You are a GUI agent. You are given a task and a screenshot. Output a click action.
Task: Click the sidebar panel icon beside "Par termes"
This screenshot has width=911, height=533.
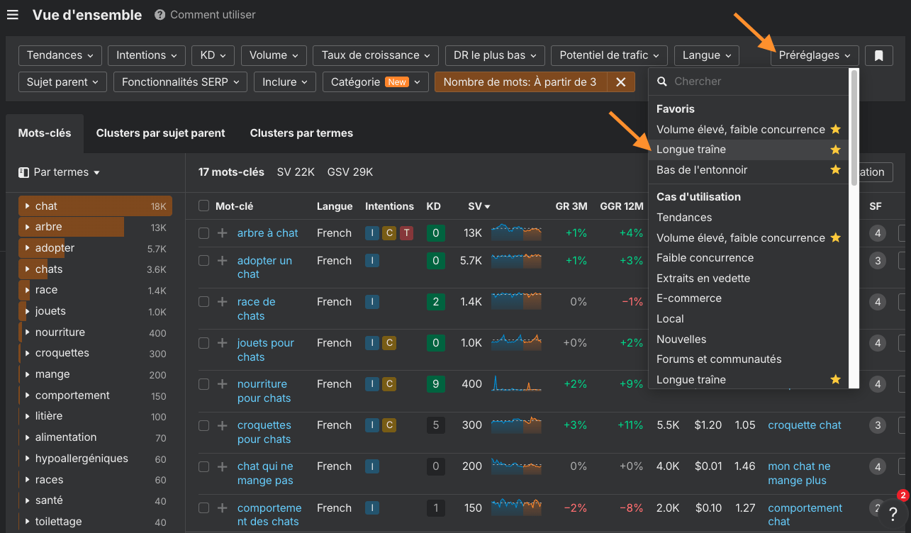tap(23, 172)
